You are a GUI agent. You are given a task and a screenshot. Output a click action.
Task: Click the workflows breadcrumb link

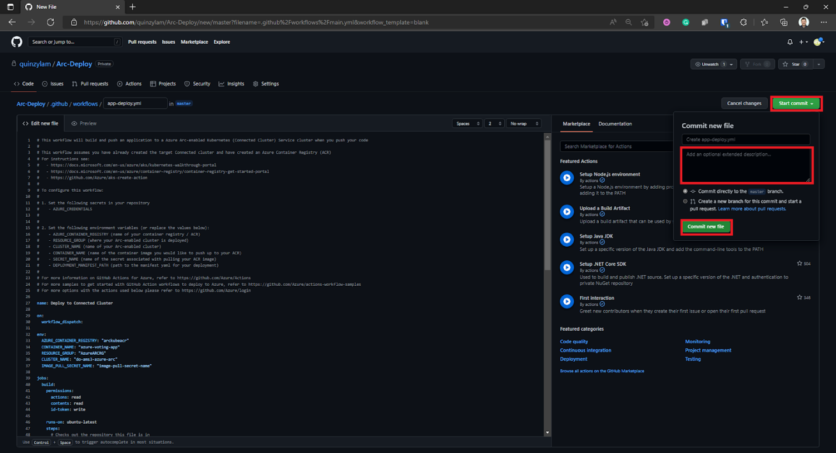(85, 103)
